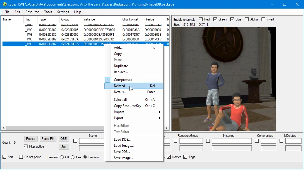Click the s3pe application icon in title bar

(5, 4)
